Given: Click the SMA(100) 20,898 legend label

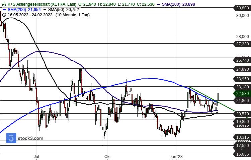Looking at the screenshot, I should tap(178, 4).
